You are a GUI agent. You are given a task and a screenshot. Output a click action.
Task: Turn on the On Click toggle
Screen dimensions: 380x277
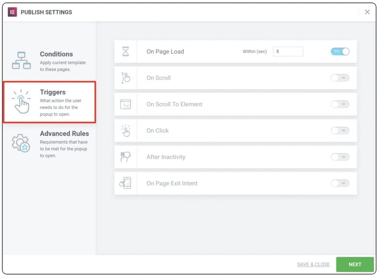click(340, 130)
